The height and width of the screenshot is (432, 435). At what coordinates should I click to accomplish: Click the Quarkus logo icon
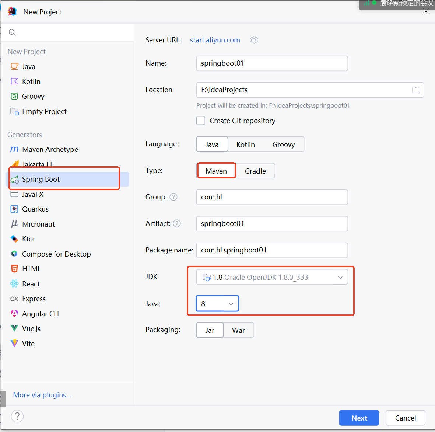click(x=14, y=209)
